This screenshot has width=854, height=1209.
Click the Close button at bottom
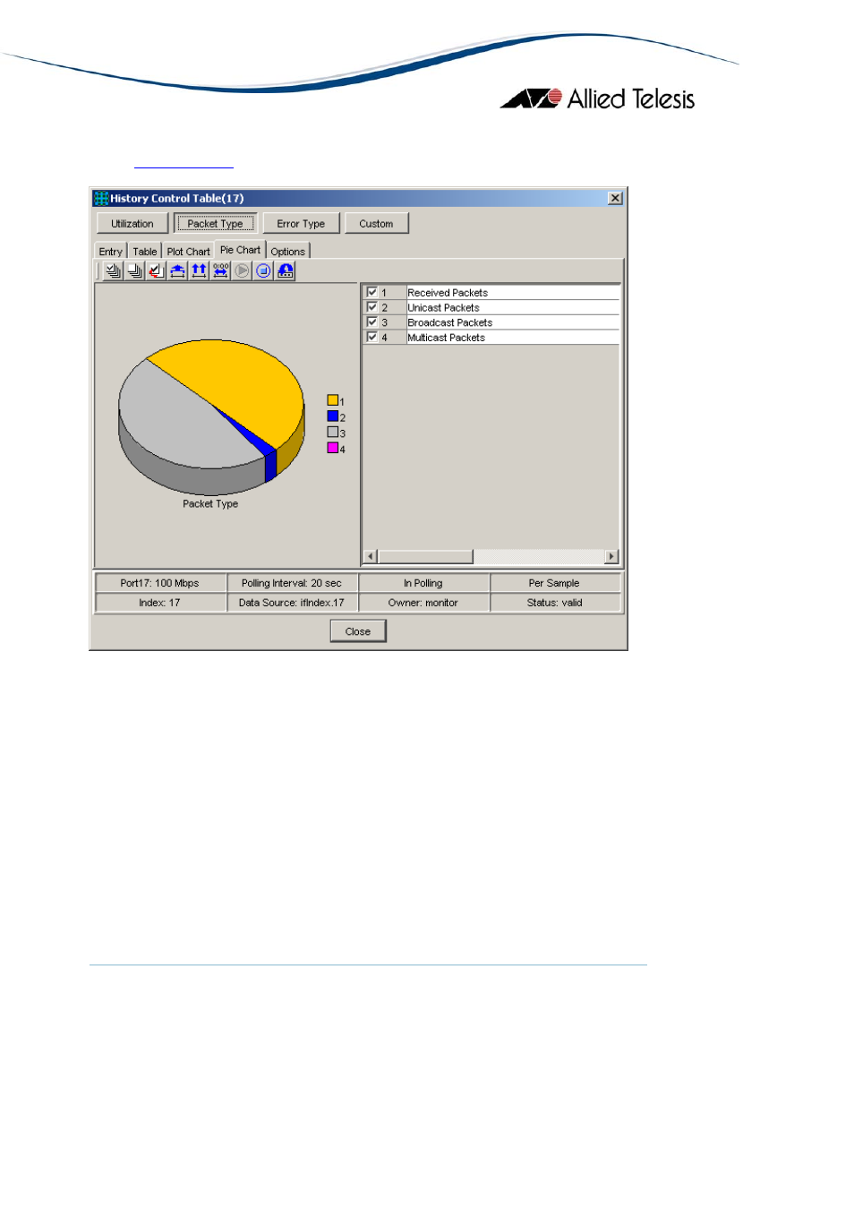[x=358, y=631]
